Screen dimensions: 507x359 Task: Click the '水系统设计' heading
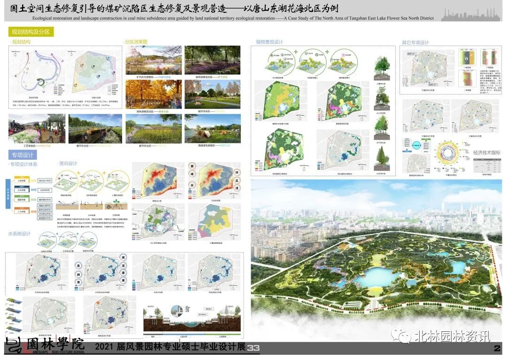point(19,234)
